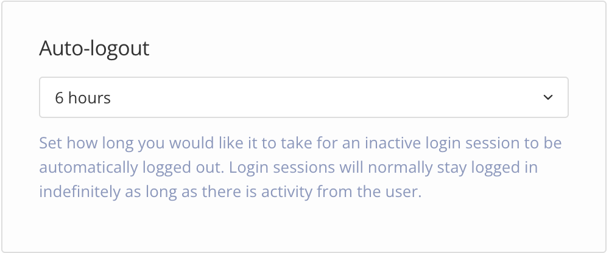Open the Auto-logout duration dropdown
This screenshot has width=609, height=253.
click(303, 97)
